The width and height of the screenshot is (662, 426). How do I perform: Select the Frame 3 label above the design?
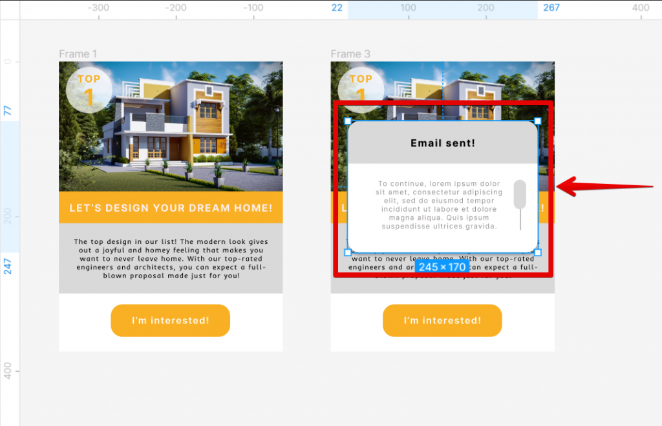(x=350, y=54)
